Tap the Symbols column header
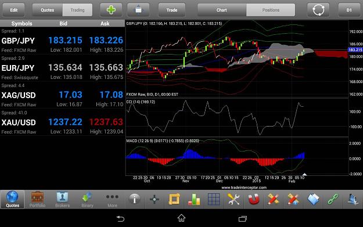The image size is (363, 227). [x=21, y=23]
